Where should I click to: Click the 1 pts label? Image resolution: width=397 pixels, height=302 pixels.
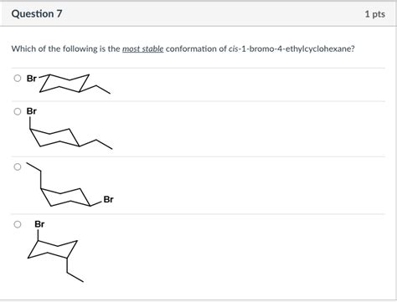(x=375, y=14)
